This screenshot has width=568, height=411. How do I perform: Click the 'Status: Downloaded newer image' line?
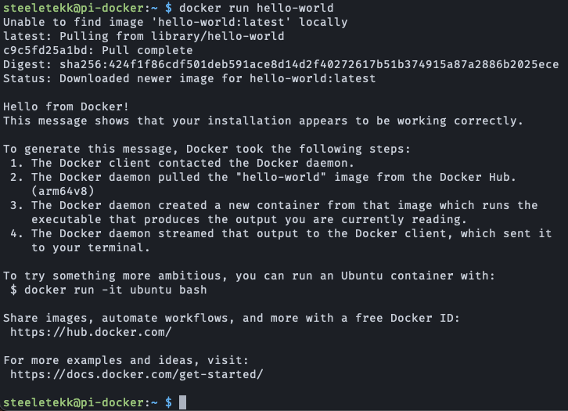click(189, 78)
